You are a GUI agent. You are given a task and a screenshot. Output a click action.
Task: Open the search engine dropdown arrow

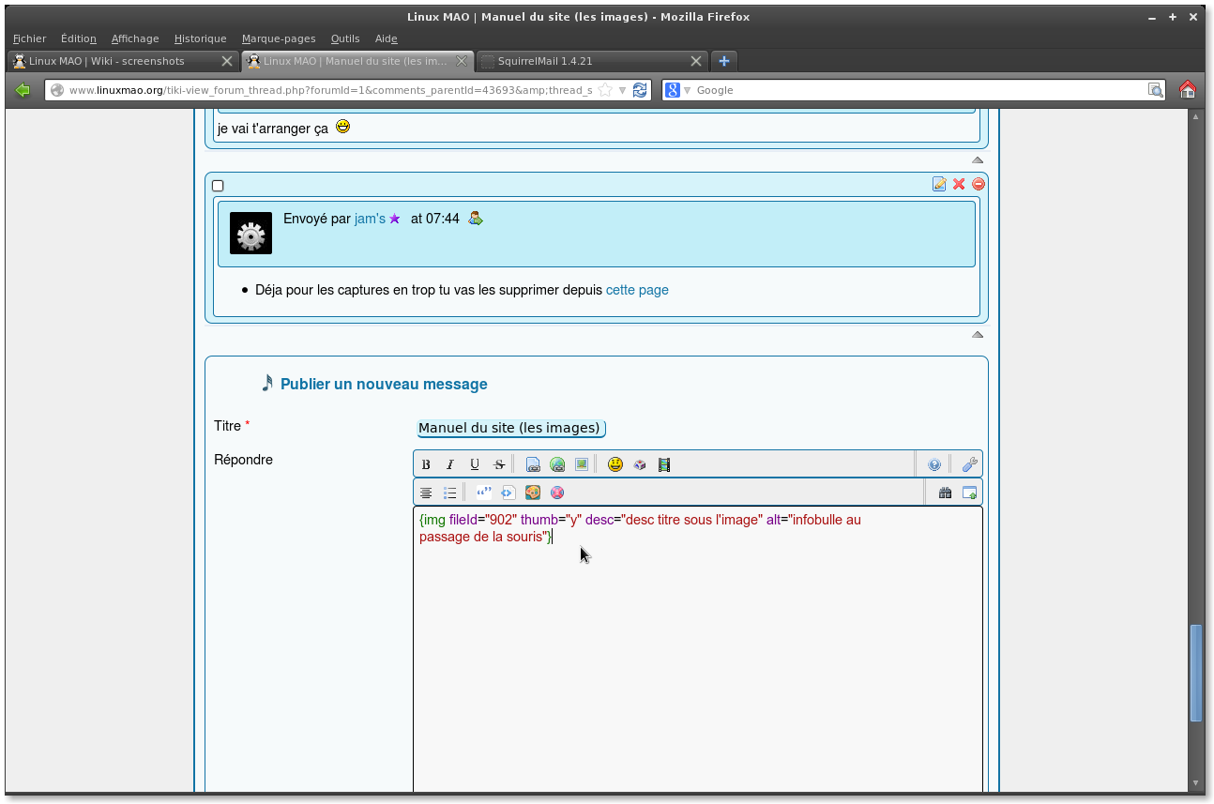click(687, 90)
